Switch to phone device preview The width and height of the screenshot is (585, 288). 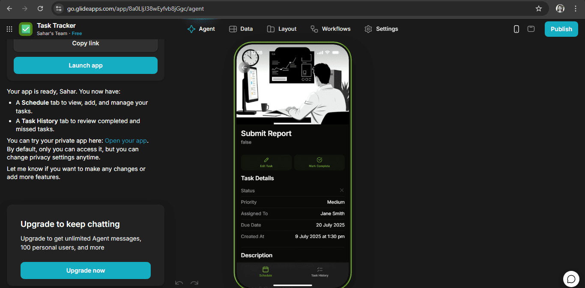[x=516, y=29]
